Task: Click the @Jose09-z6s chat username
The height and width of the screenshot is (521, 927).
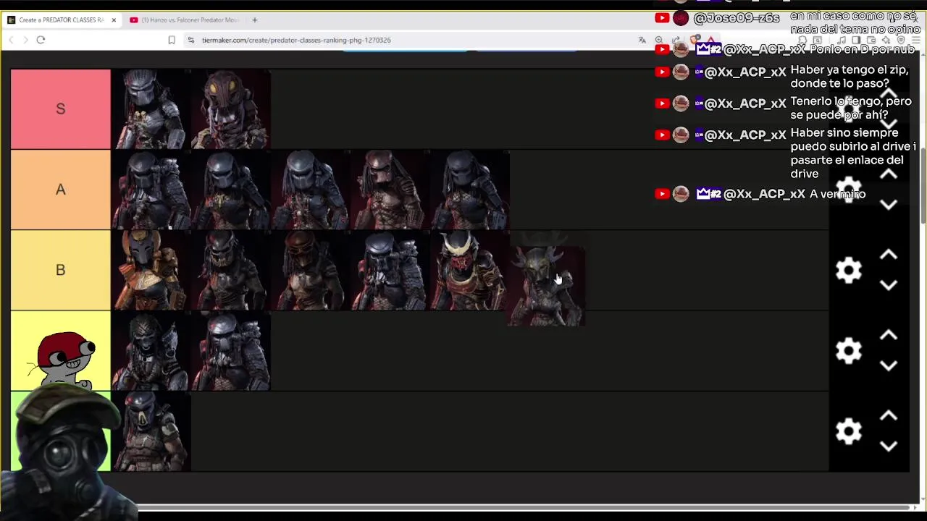Action: 736,18
